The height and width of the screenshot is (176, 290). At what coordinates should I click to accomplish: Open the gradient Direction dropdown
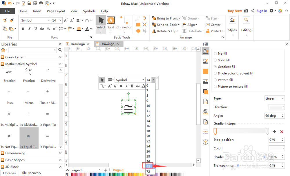coord(276,107)
